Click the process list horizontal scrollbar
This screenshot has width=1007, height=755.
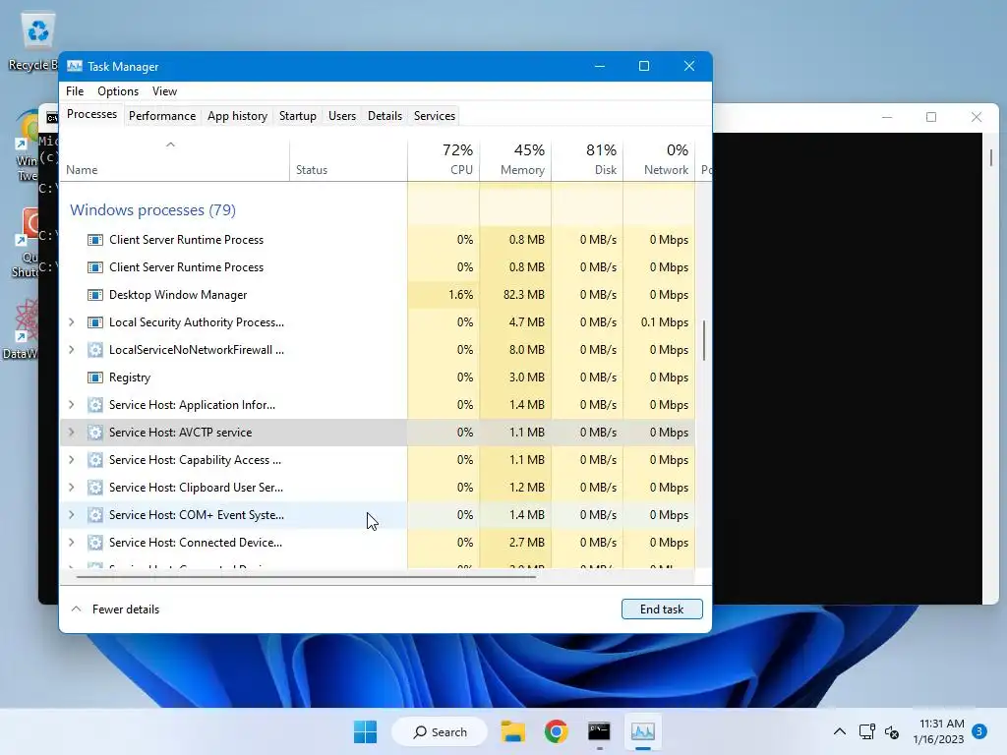pyautogui.click(x=306, y=576)
